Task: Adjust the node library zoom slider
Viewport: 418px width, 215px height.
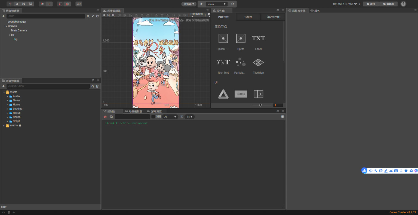Action: coord(260,105)
